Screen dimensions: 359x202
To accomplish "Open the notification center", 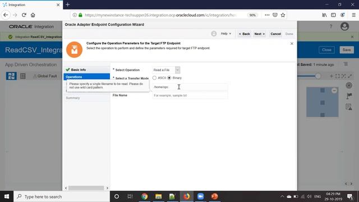I will click(x=350, y=196).
